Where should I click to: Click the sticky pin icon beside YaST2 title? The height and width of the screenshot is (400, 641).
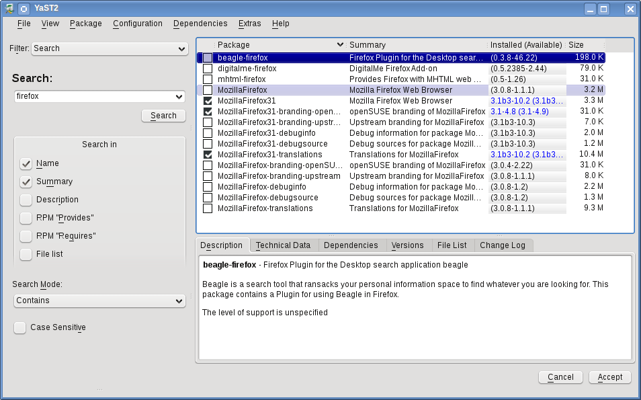24,9
